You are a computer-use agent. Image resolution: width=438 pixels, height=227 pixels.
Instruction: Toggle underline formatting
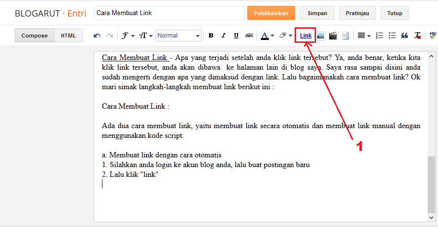click(237, 36)
